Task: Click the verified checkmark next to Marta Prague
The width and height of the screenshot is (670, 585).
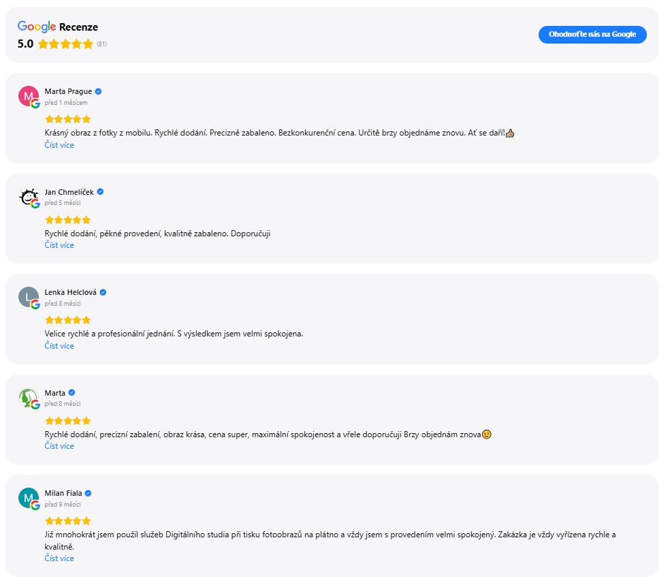Action: 99,91
